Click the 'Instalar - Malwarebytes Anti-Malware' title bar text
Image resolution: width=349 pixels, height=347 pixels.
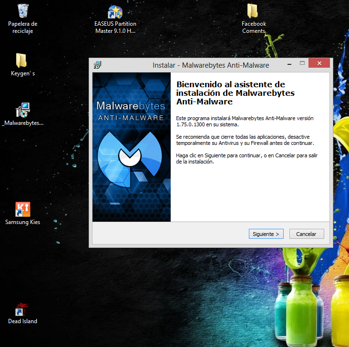point(211,65)
